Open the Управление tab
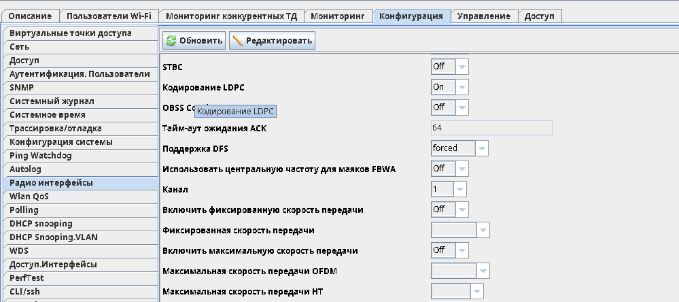Viewport: 679px width, 302px height. tap(484, 16)
